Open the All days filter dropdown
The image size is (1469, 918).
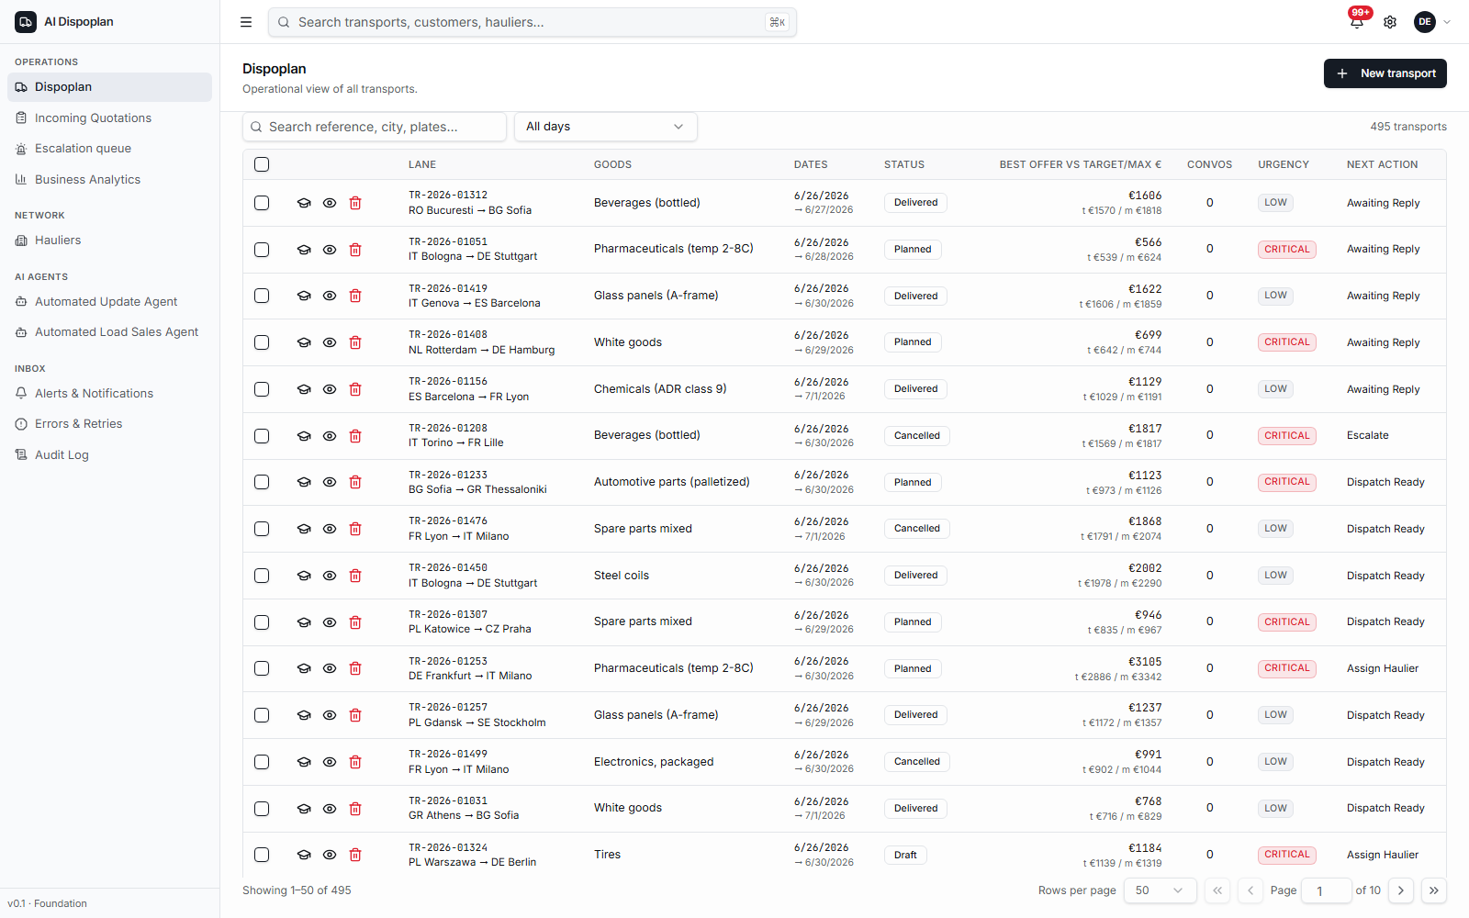point(606,127)
